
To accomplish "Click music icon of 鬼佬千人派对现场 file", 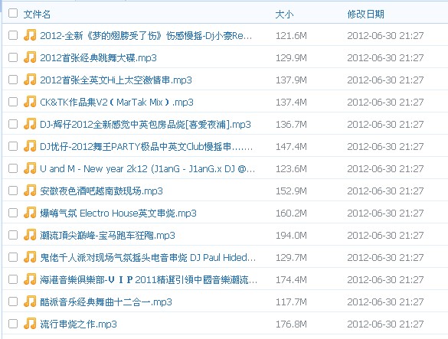I will click(x=30, y=257).
